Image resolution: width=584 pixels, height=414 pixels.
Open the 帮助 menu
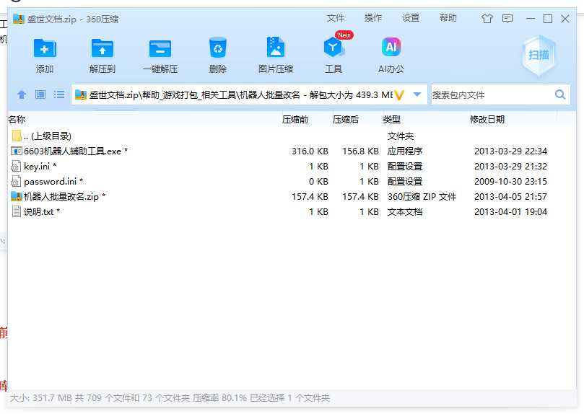tap(448, 18)
